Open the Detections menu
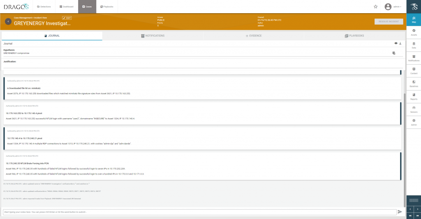Image resolution: width=421 pixels, height=219 pixels. (44, 7)
